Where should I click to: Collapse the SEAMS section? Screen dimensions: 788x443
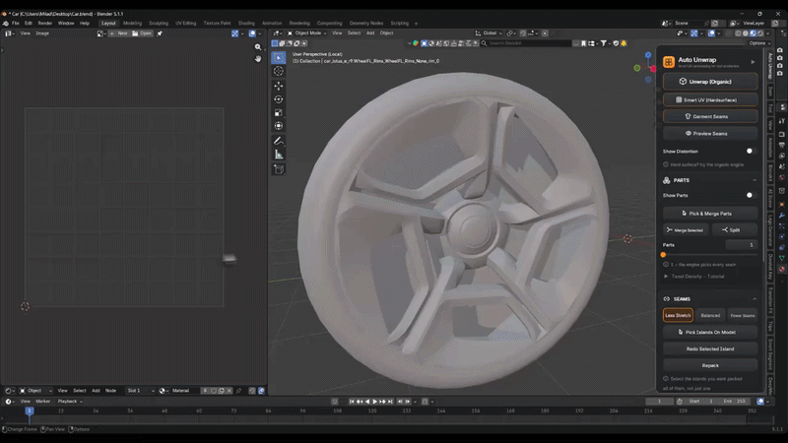(755, 299)
